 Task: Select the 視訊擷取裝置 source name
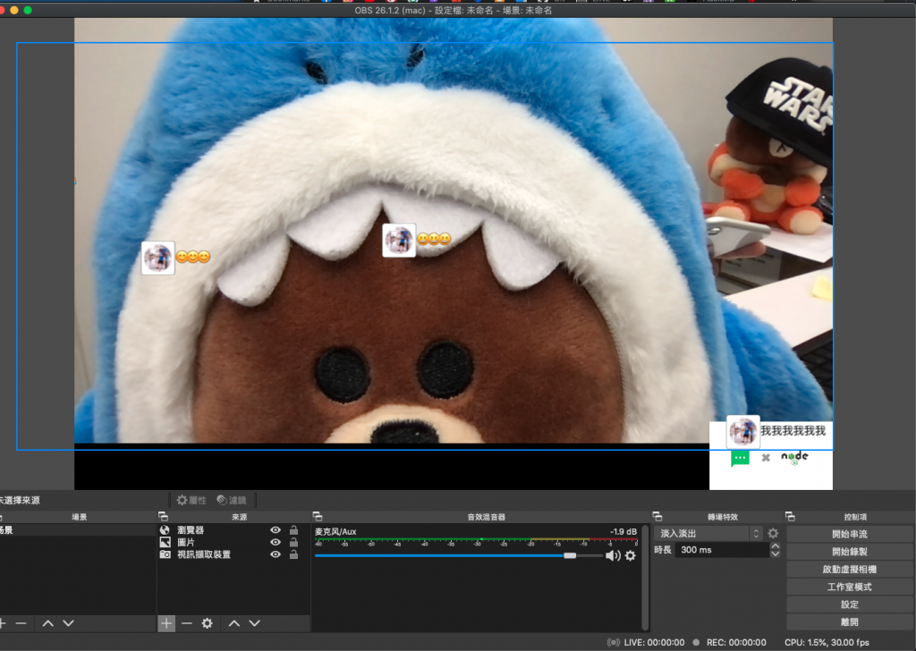tap(204, 554)
